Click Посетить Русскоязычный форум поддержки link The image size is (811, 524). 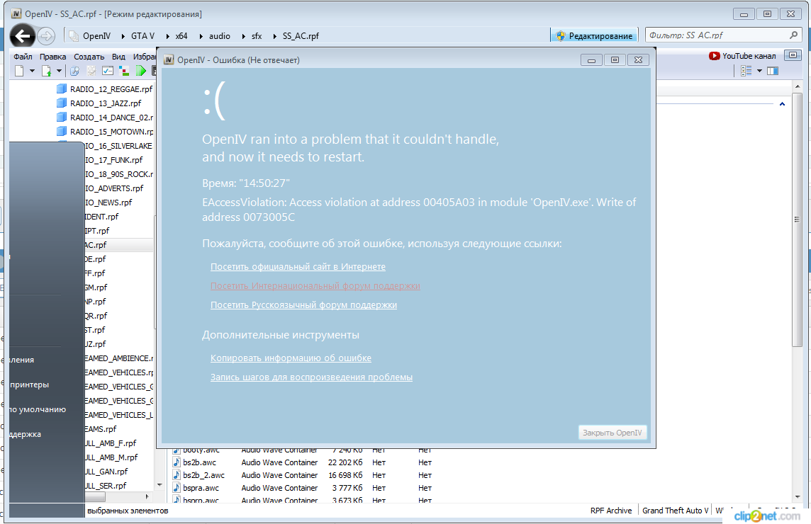pos(303,305)
